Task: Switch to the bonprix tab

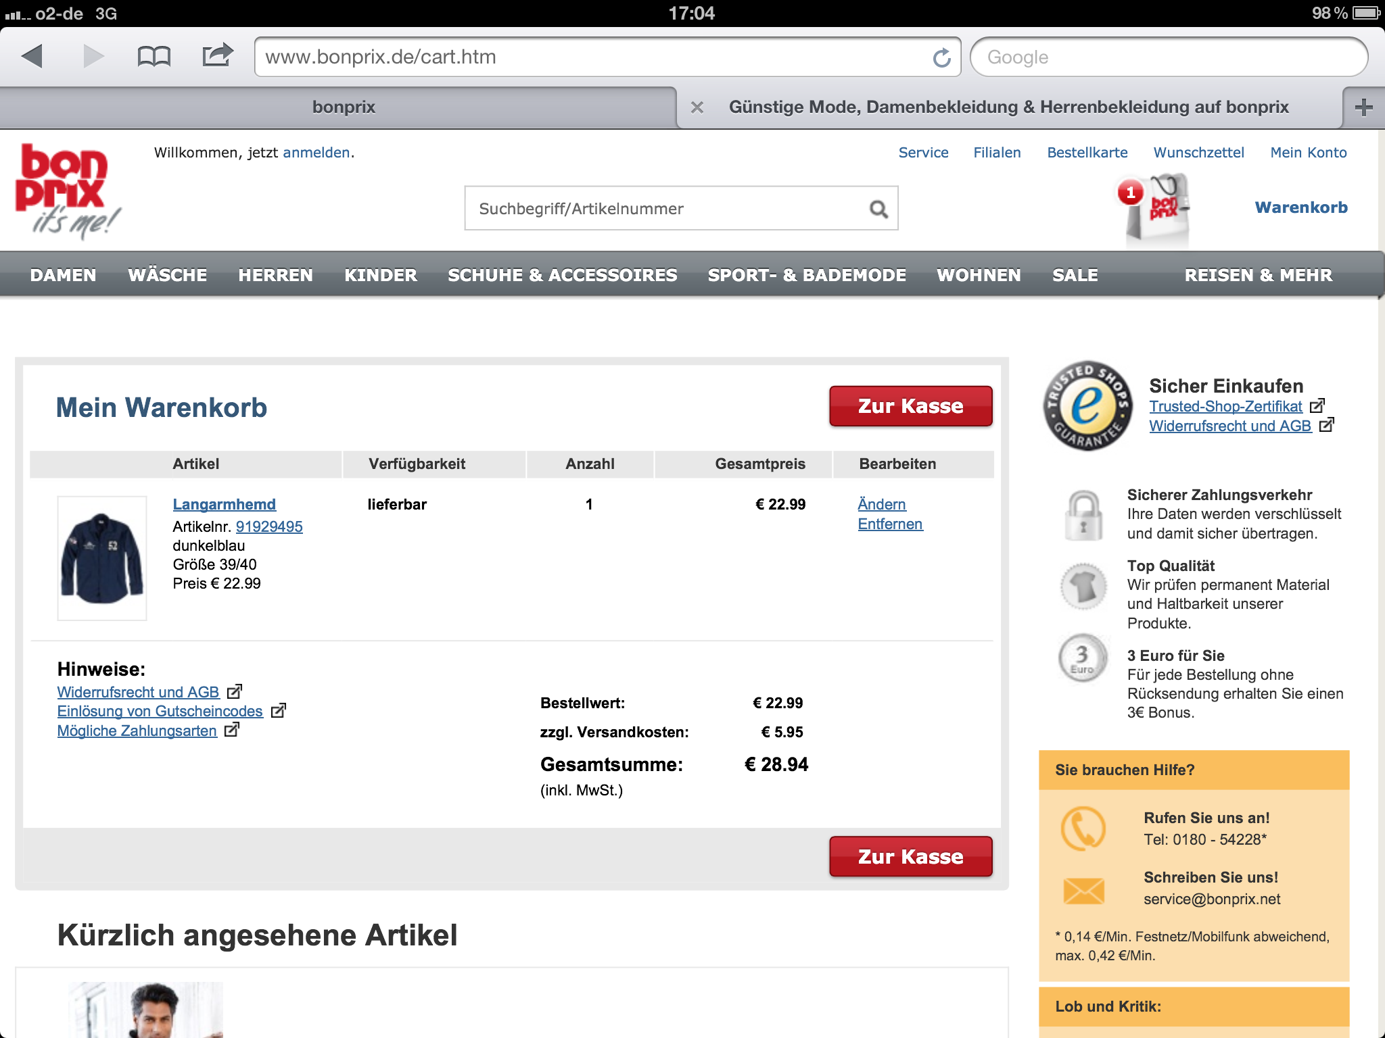Action: pyautogui.click(x=343, y=107)
